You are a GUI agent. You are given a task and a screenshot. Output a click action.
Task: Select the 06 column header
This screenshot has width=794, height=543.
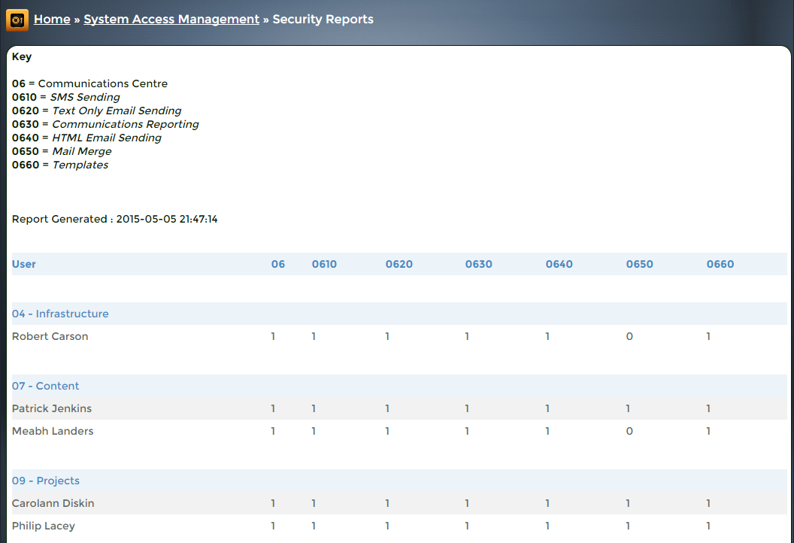[278, 264]
